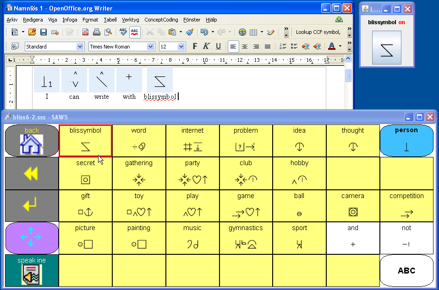
Task: Click the Writer scrollbar up arrow
Action: point(348,59)
